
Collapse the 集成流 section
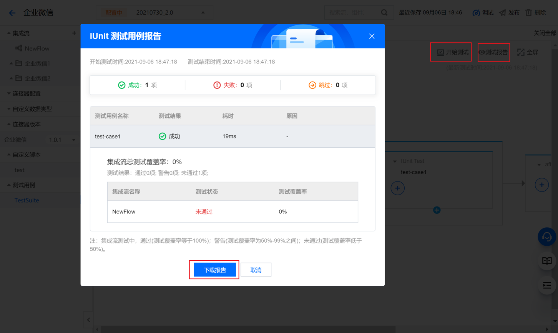(9, 33)
